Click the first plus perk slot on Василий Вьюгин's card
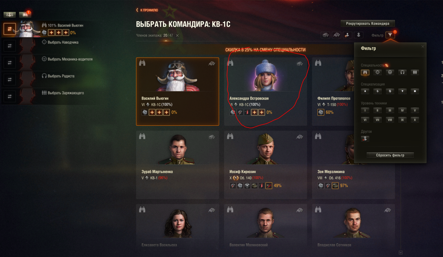Viewport: 443px width, 257px height. [x=152, y=112]
